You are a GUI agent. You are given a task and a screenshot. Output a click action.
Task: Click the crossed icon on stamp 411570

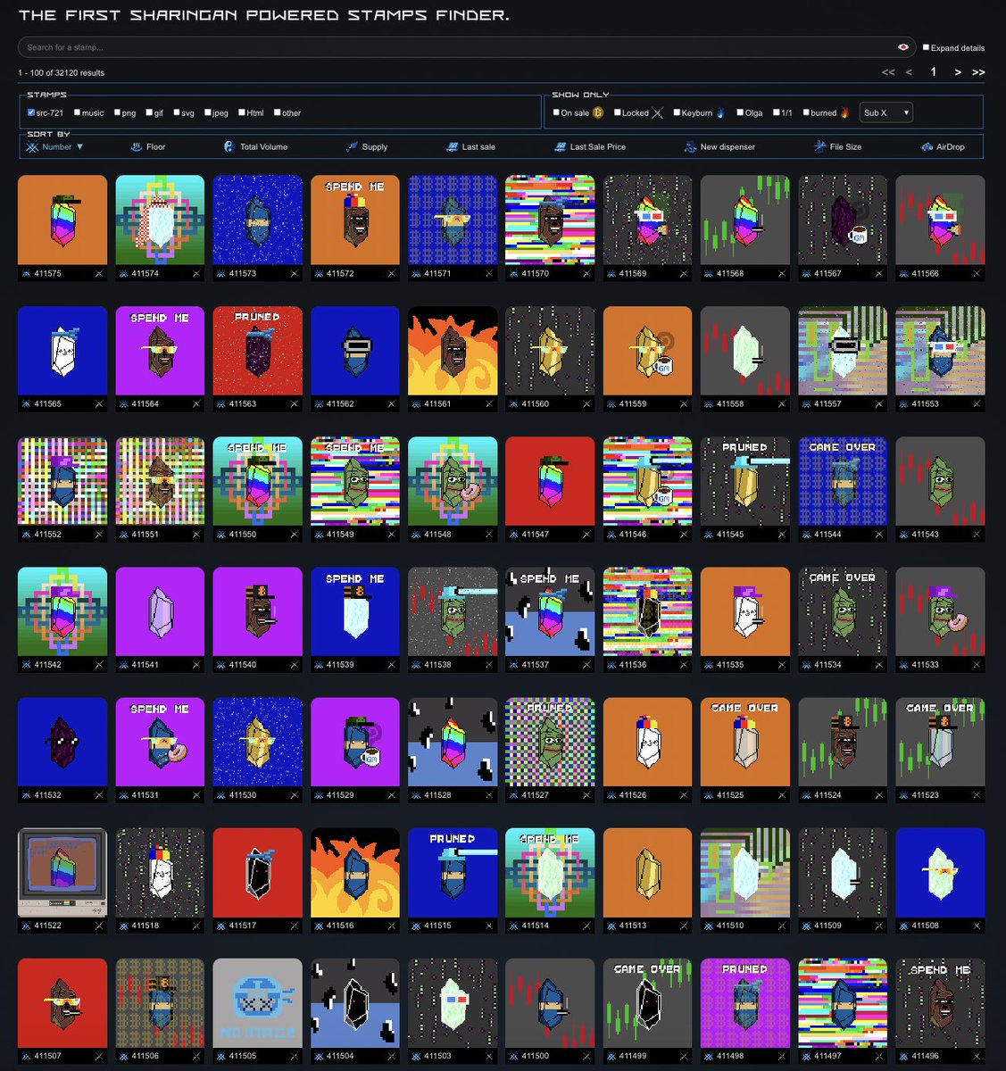pyautogui.click(x=586, y=274)
